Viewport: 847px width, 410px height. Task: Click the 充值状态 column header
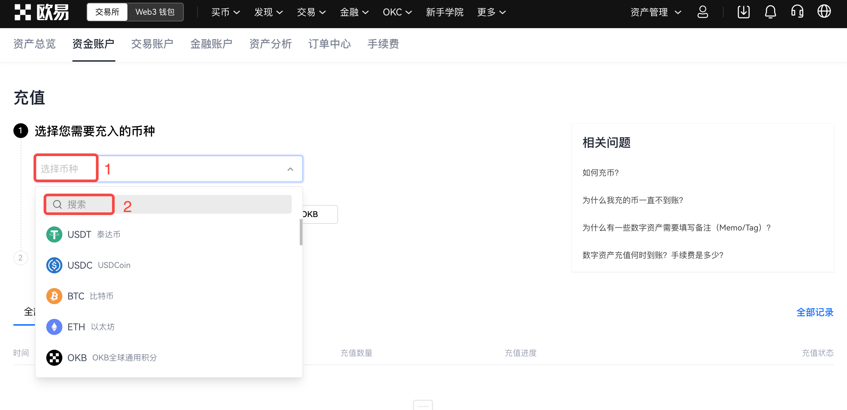coord(818,353)
